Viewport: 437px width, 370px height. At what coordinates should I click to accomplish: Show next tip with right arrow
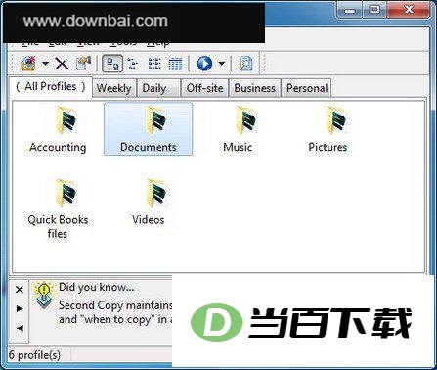coord(20,308)
